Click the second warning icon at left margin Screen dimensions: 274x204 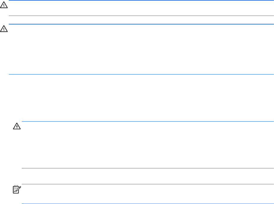4,29
